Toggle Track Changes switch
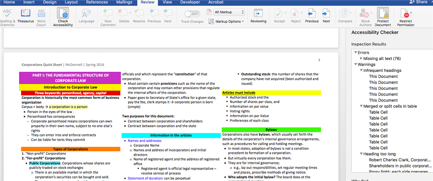433x181 pixels. [192, 14]
